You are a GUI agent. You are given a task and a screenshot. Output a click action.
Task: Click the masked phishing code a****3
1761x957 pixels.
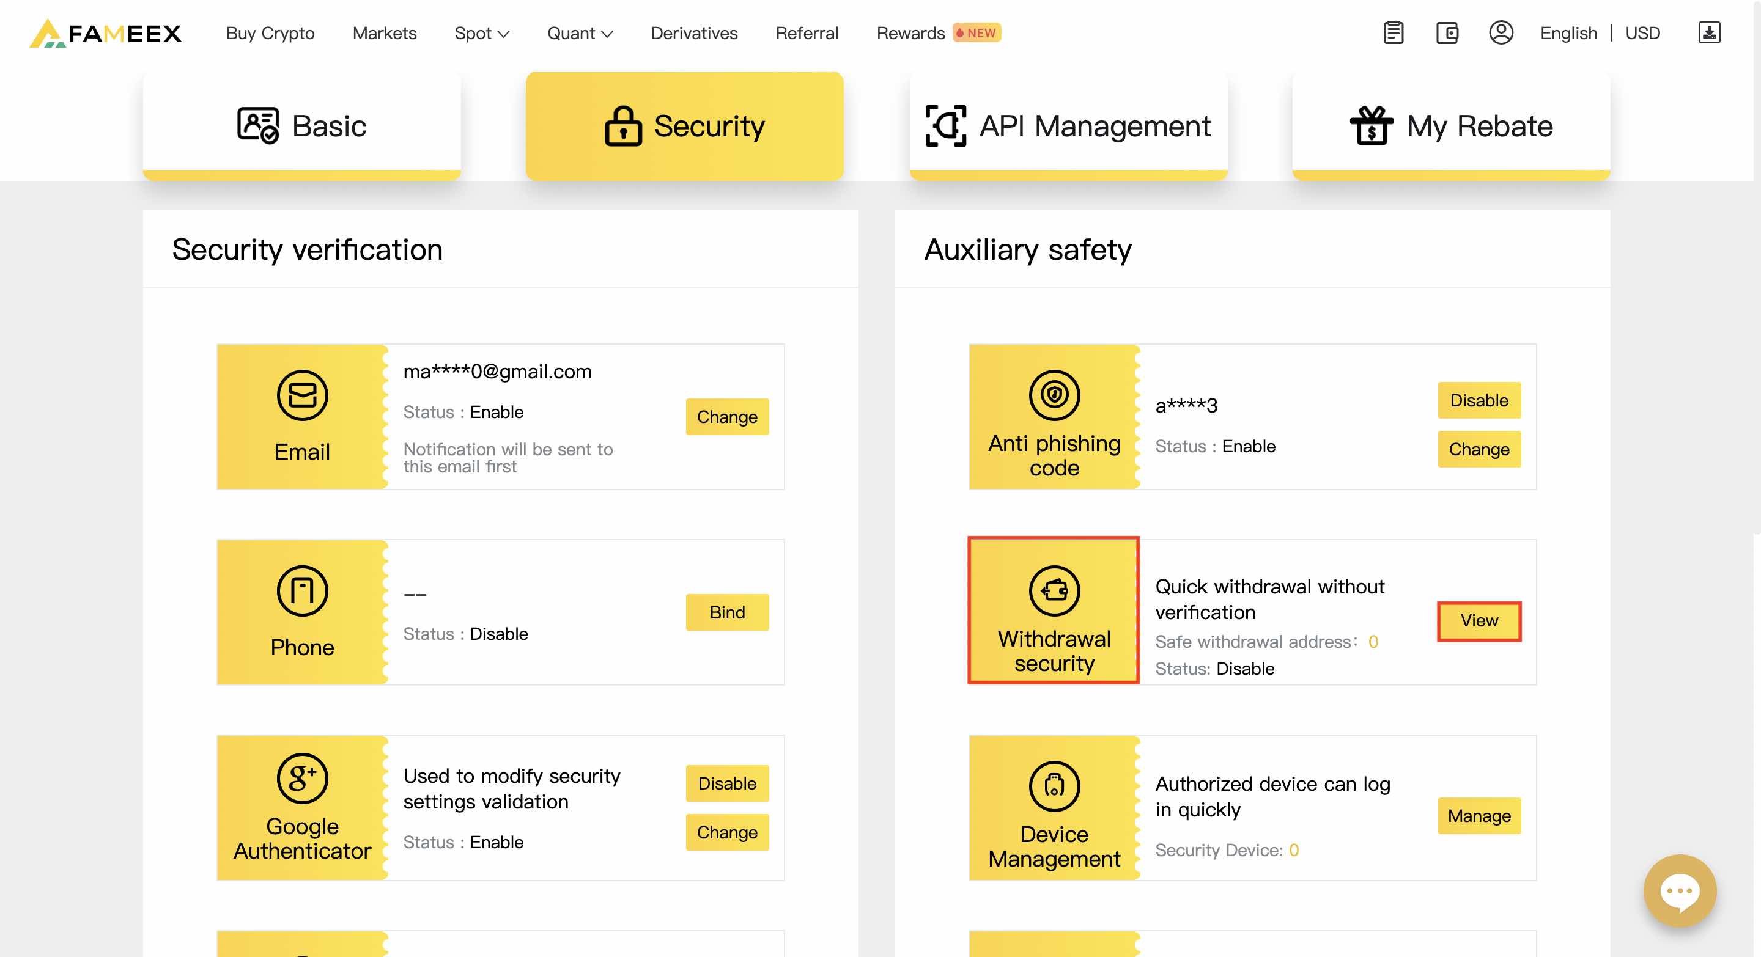[x=1186, y=405]
